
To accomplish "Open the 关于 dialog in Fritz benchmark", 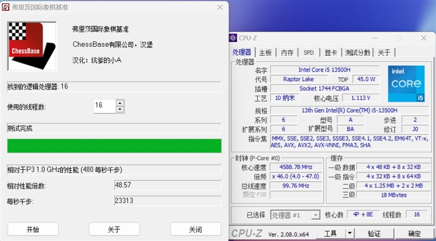I will [114, 229].
